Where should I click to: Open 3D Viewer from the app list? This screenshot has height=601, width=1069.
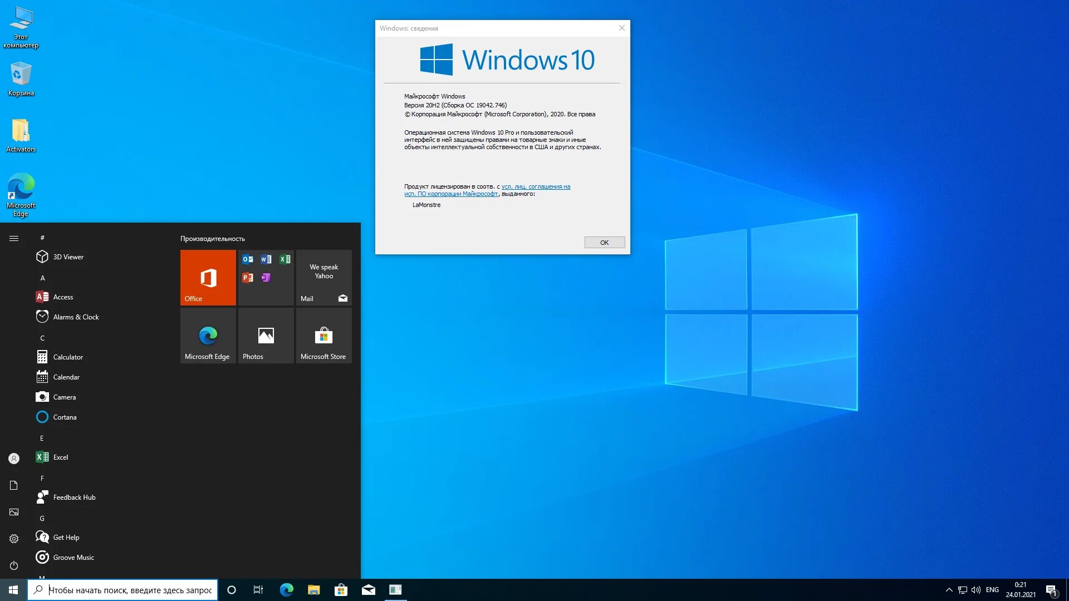click(68, 257)
